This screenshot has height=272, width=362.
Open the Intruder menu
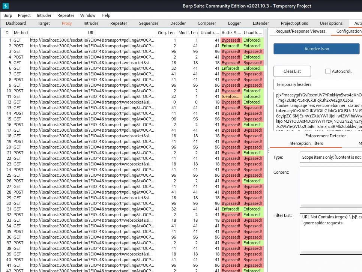[x=44, y=15]
